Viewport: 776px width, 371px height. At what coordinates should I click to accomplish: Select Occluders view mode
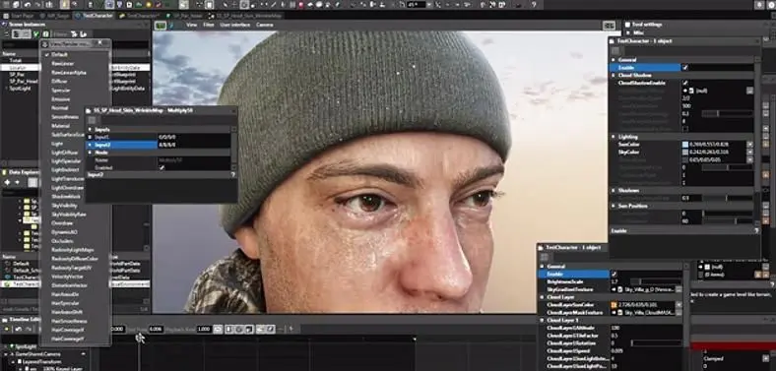(62, 241)
